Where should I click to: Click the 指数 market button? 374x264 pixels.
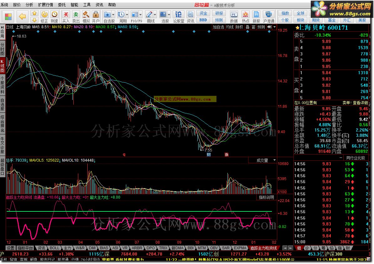click(285, 13)
